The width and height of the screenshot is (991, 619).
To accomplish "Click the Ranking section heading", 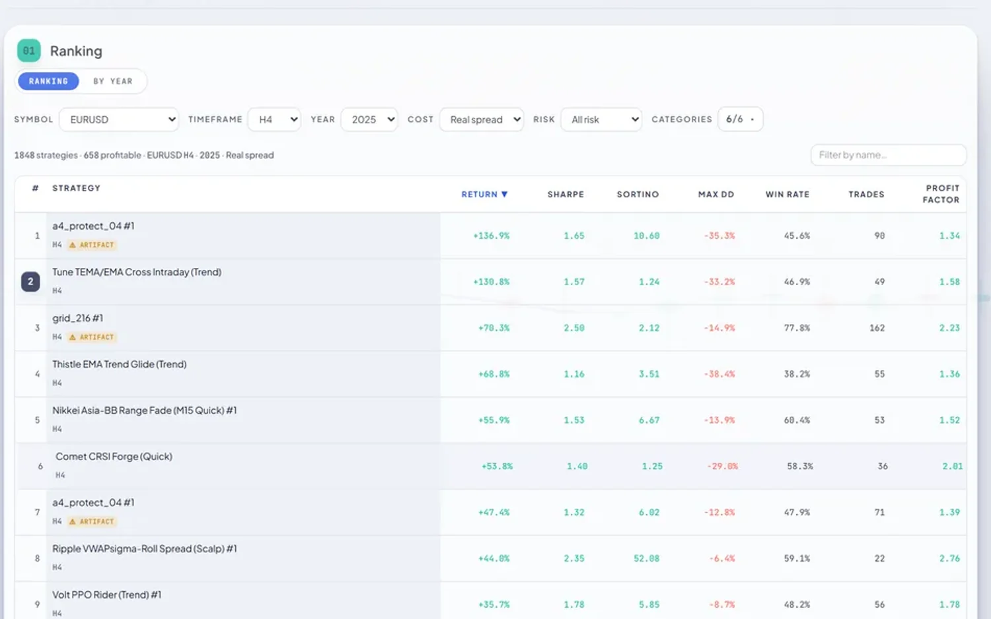I will tap(76, 51).
